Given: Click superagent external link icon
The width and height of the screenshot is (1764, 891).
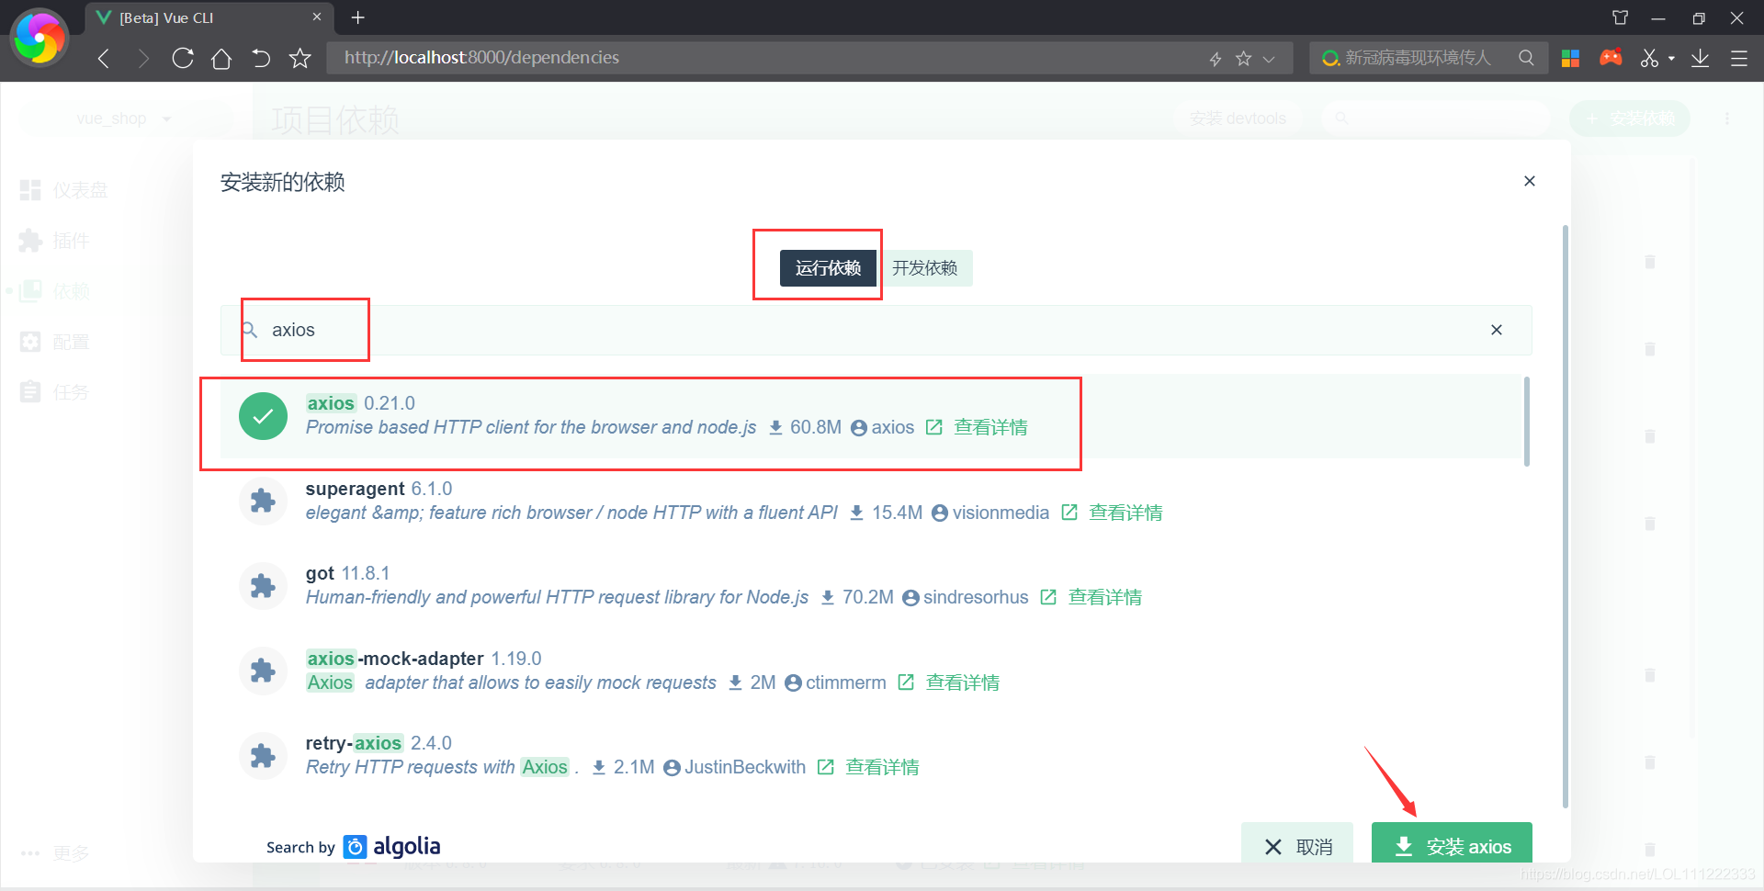Looking at the screenshot, I should point(1069,513).
